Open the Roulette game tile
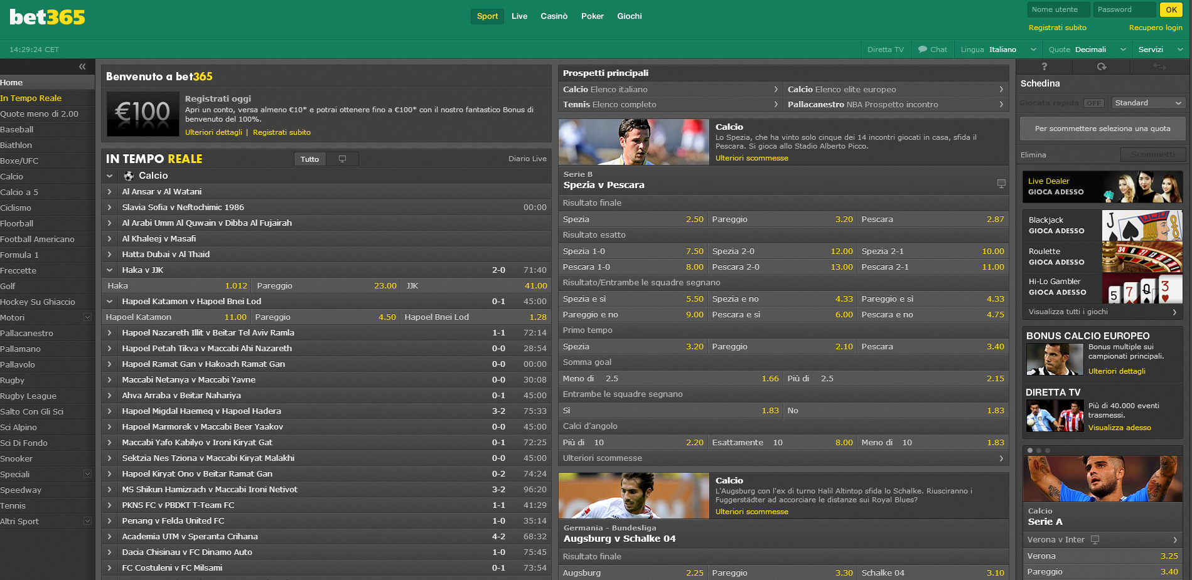 (1103, 257)
